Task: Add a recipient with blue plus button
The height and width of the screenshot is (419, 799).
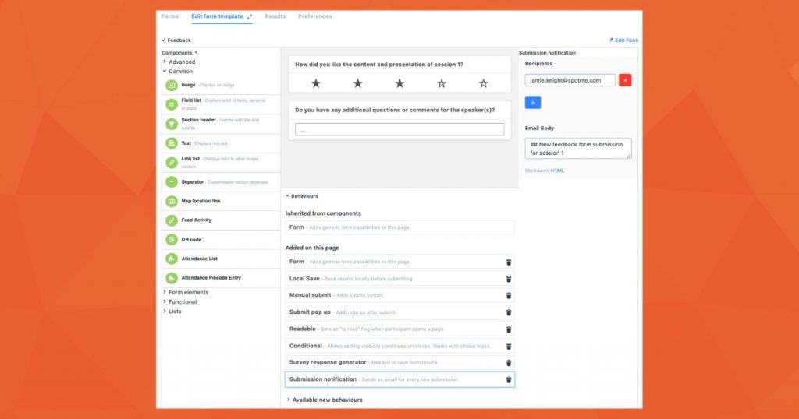Action: coord(533,103)
